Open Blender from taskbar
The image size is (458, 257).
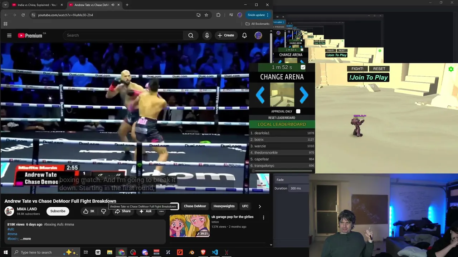(x=191, y=252)
